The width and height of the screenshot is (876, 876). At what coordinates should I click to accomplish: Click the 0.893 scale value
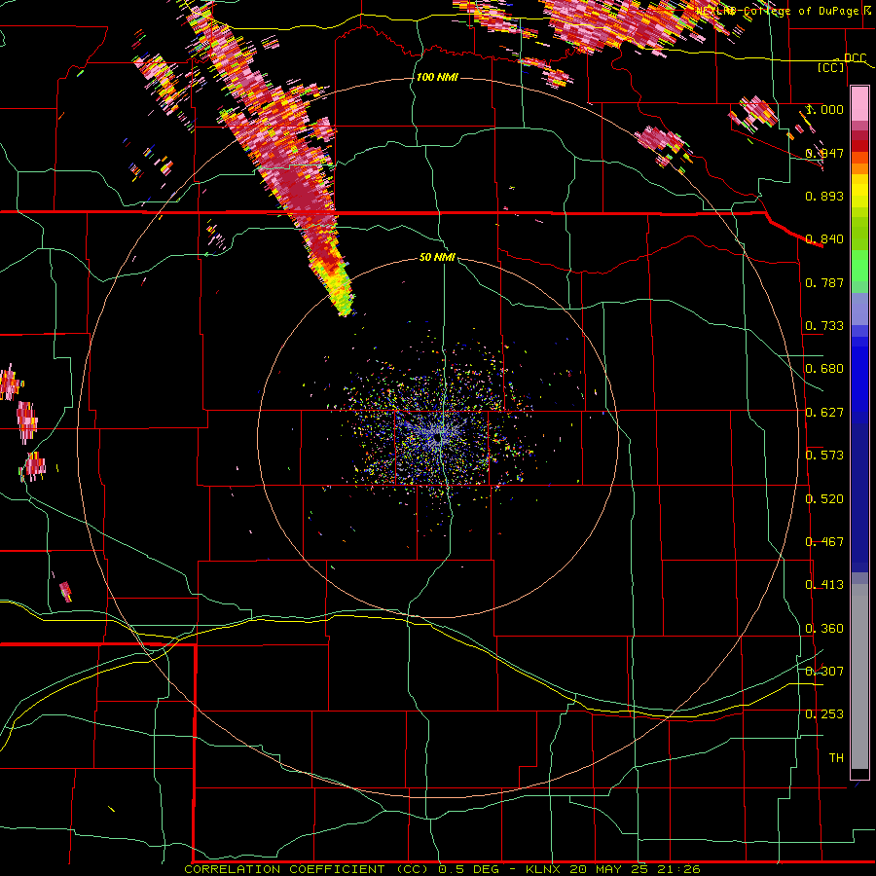[824, 196]
